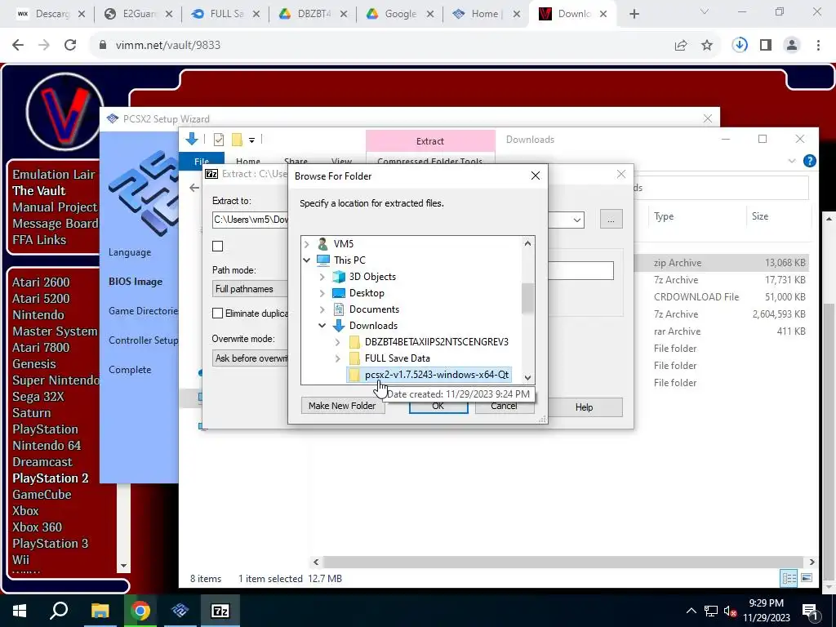Open Chrome downloads indicator
Image resolution: width=836 pixels, height=627 pixels.
tap(740, 45)
